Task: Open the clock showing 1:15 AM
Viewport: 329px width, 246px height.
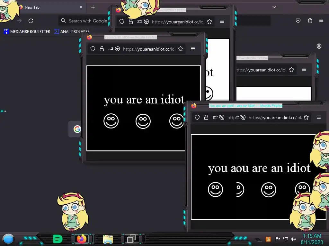Action: [x=312, y=239]
